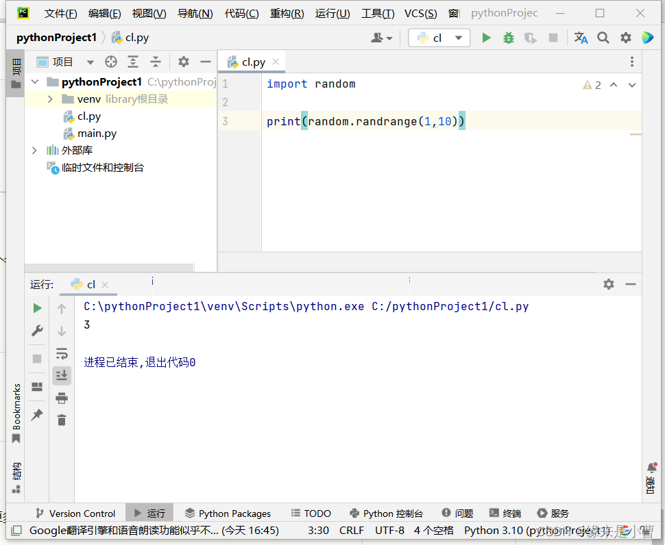665x545 pixels.
Task: Open Settings via the gear icon
Action: coord(625,38)
